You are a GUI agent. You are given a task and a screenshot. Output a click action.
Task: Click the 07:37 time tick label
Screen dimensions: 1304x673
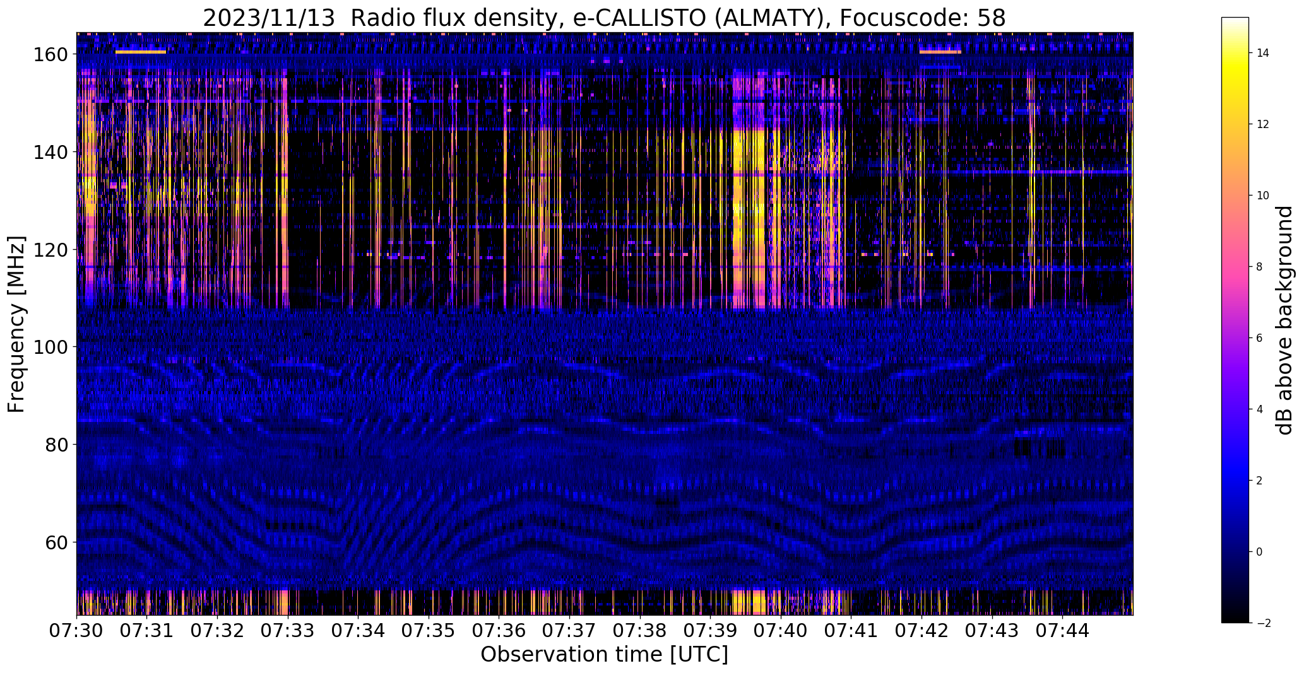[570, 629]
